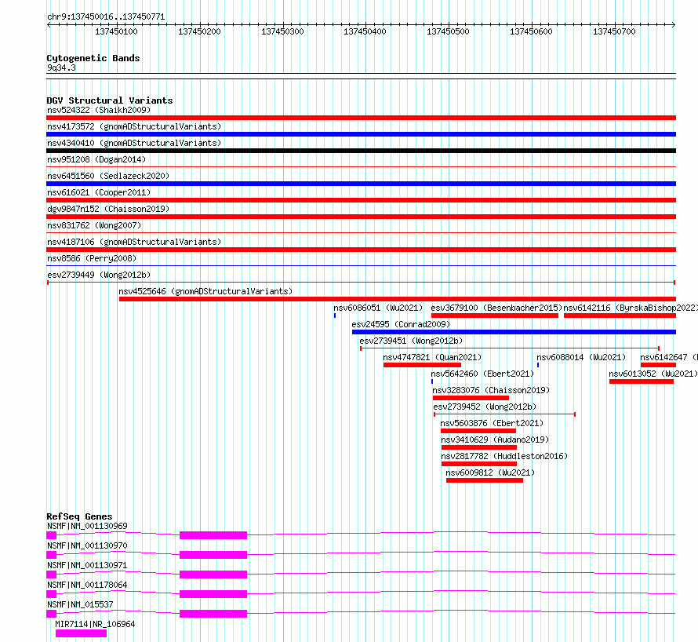Image resolution: width=698 pixels, height=642 pixels.
Task: Click the Cytogenetic Bands track title
Action: 93,58
